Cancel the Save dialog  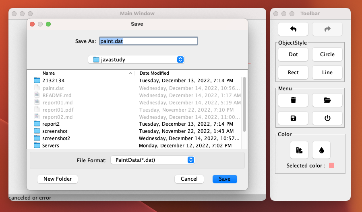[x=189, y=179]
